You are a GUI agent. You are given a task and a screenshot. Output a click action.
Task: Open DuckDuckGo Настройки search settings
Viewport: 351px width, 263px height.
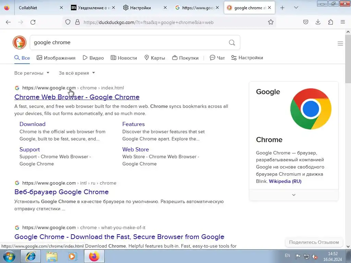coord(247,58)
